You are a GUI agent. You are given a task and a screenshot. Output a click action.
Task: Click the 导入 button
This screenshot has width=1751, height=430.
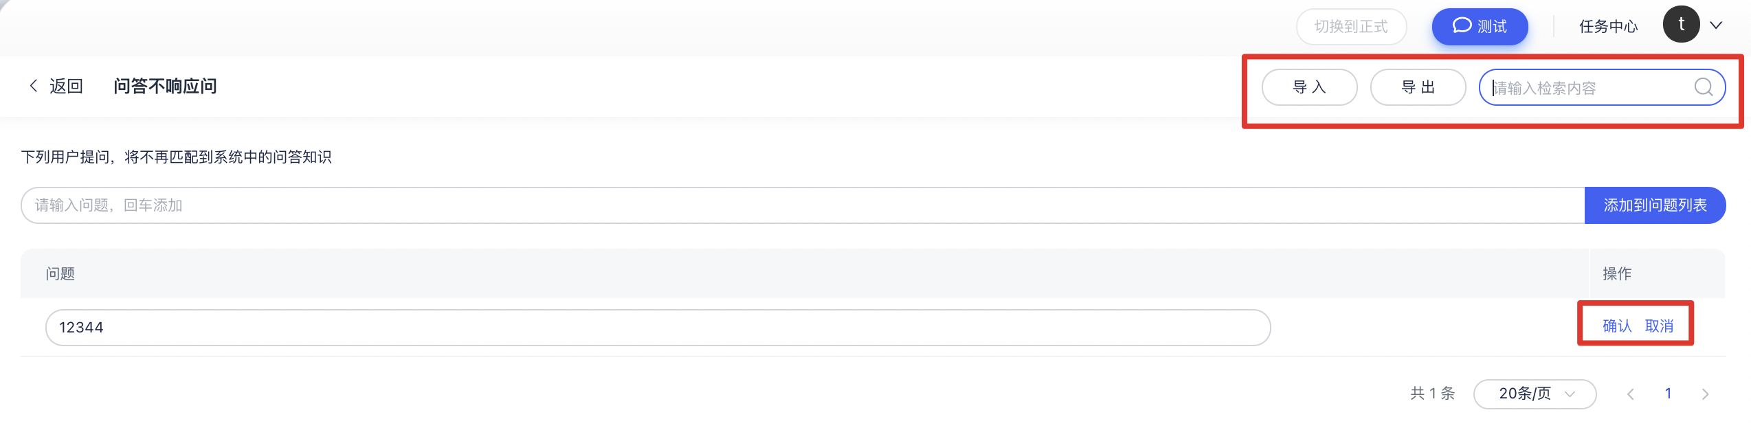tap(1309, 87)
